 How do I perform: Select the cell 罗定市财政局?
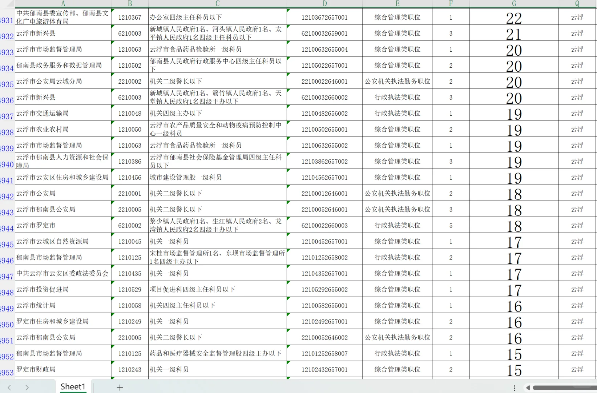coord(63,369)
